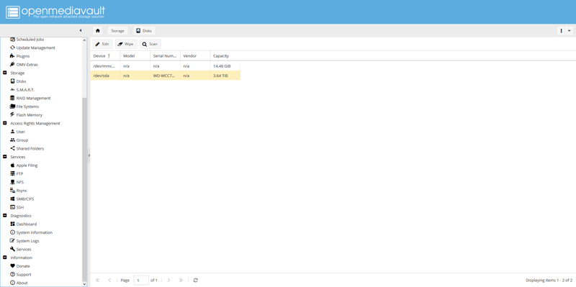This screenshot has width=576, height=287.
Task: Open the S.M.A.R.T. icon
Action: tap(12, 90)
